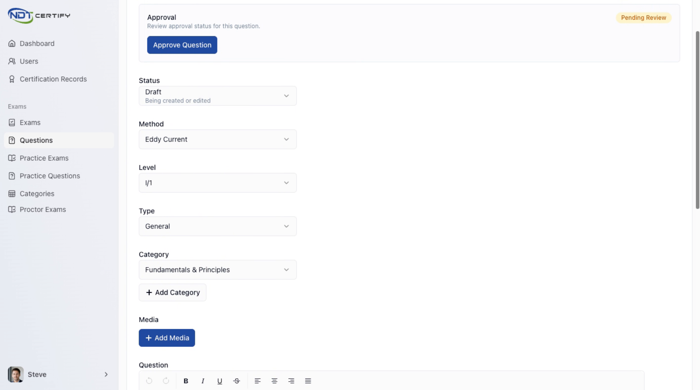Select Questions in the sidebar
The height and width of the screenshot is (390, 700).
59,140
